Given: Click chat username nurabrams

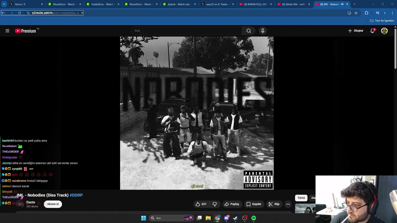Looking at the screenshot, I should tap(19, 181).
